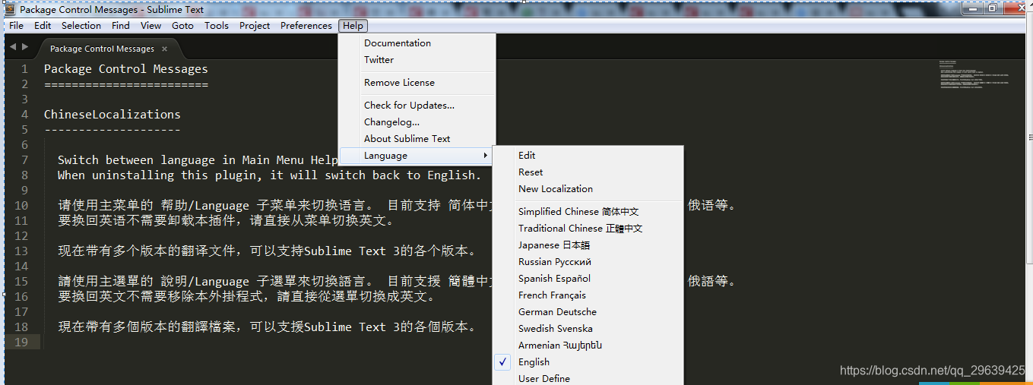Switch language to Swedish Svenska
This screenshot has width=1033, height=385.
point(588,329)
